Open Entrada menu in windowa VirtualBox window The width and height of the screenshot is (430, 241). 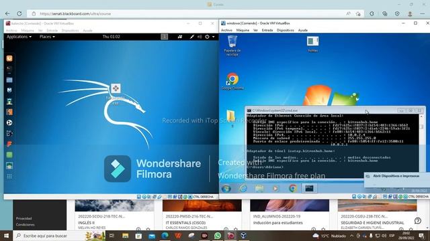267,30
